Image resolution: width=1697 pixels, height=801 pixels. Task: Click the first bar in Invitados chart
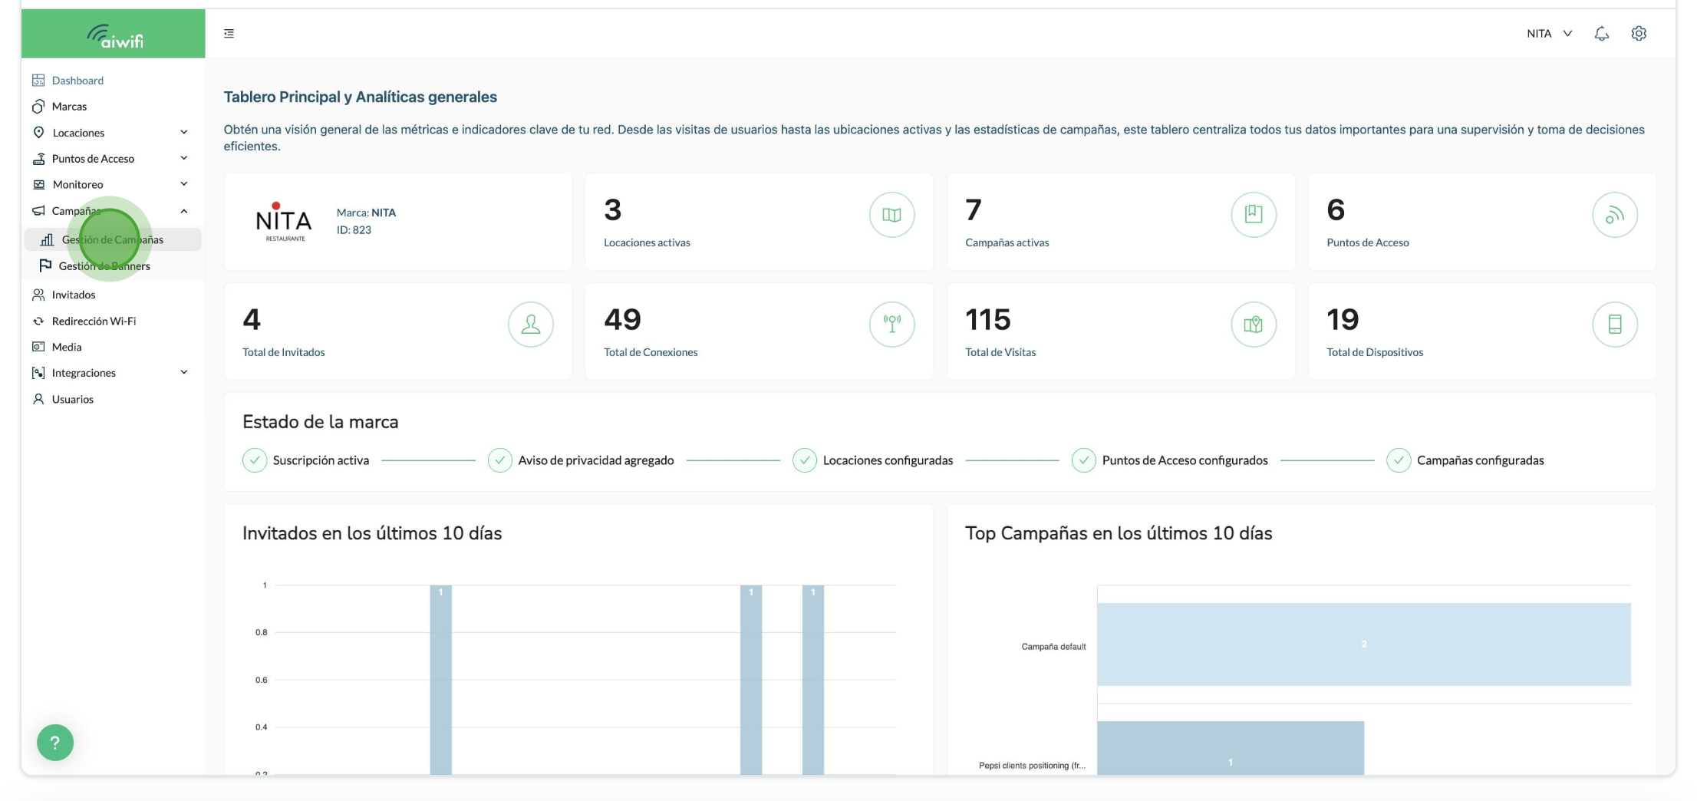(x=440, y=680)
